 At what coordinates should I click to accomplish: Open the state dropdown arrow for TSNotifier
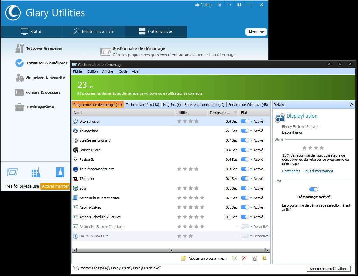click(x=251, y=179)
